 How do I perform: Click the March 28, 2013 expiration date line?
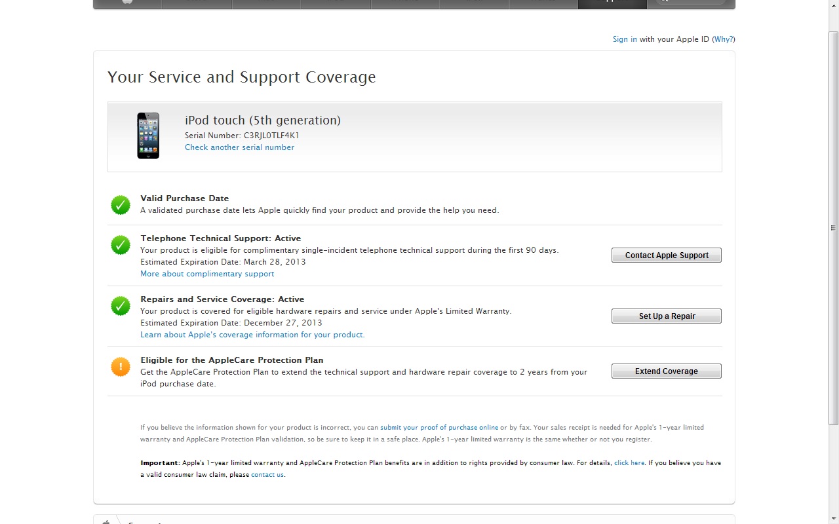(223, 262)
